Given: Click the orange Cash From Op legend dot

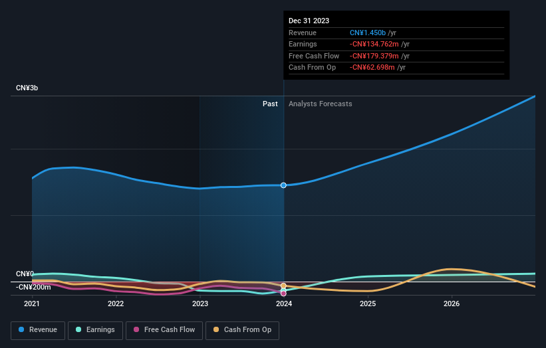Looking at the screenshot, I should [216, 329].
